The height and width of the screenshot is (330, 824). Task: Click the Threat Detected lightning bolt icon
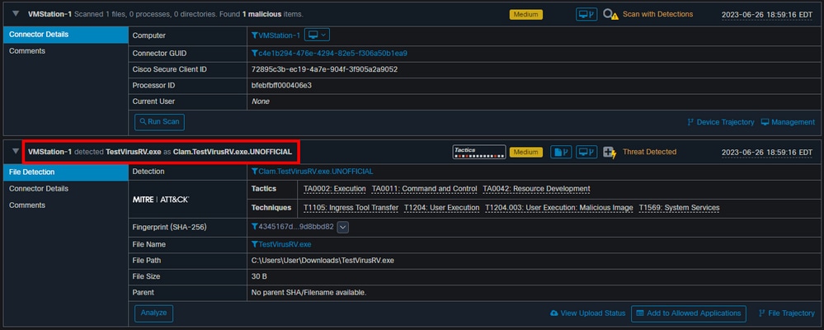(x=610, y=152)
